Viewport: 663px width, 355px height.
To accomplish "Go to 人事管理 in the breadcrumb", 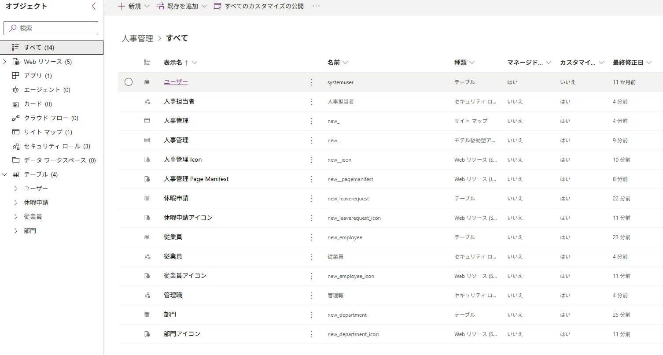I will (x=137, y=38).
